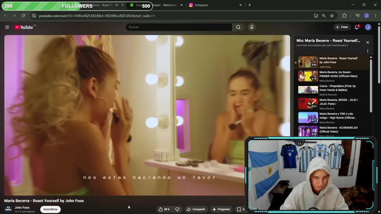381x214 pixels.
Task: Open the Chrome profile avatar
Action: 367,16
